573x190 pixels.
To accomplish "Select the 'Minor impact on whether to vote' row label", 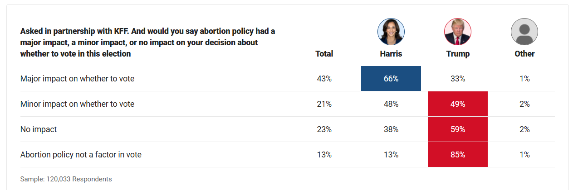I will (x=77, y=104).
